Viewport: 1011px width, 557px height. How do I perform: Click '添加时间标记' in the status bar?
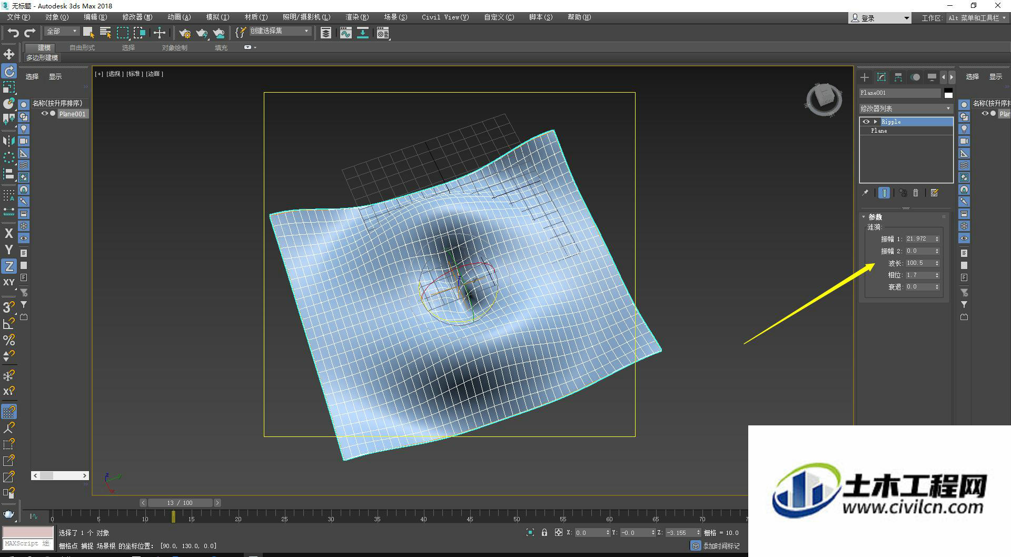pos(721,546)
